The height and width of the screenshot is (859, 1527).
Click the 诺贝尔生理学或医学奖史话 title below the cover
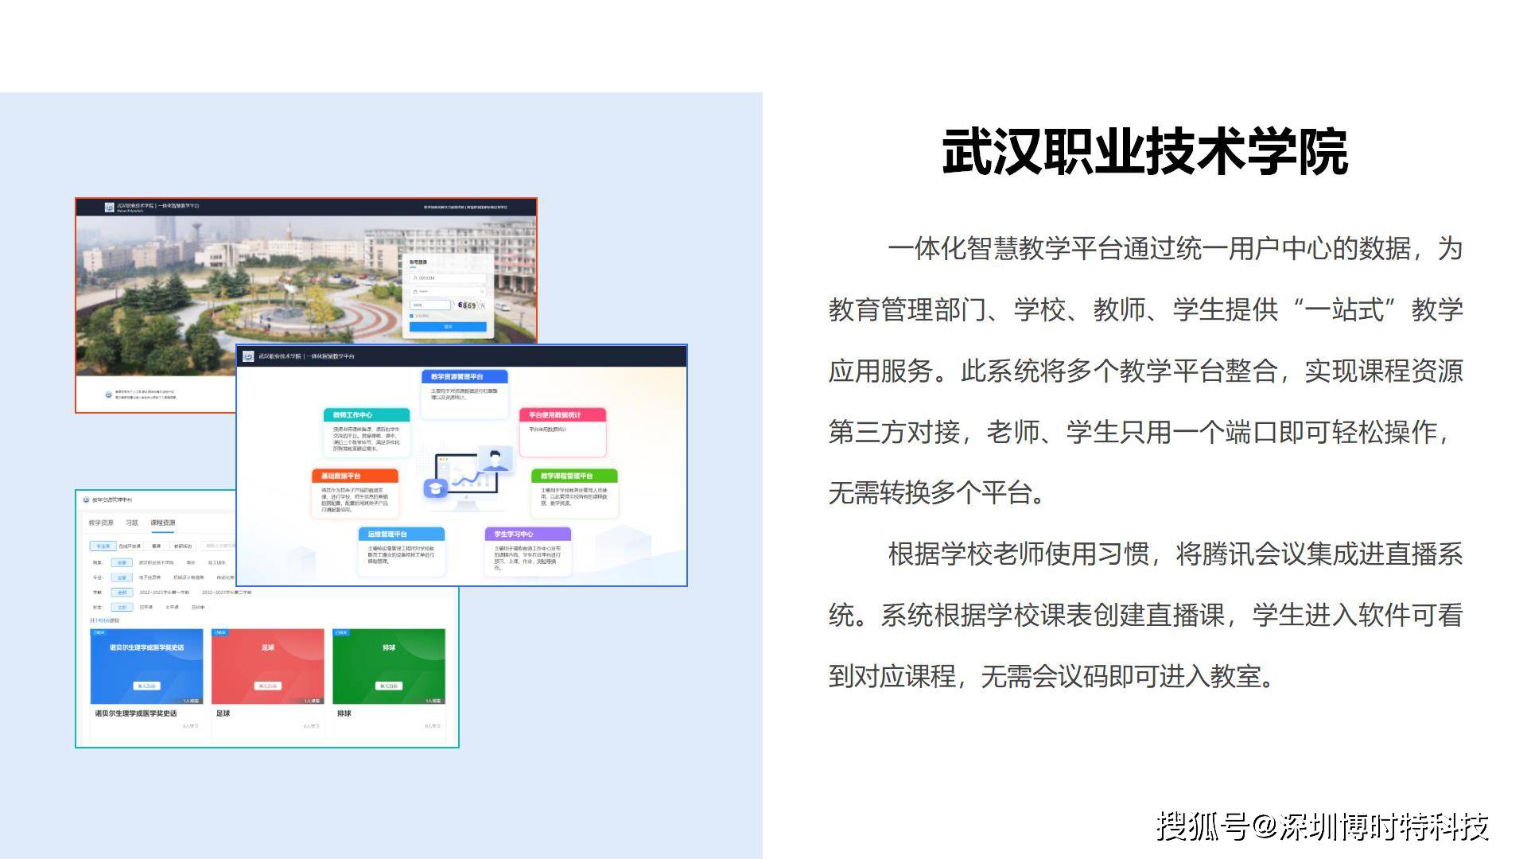135,713
